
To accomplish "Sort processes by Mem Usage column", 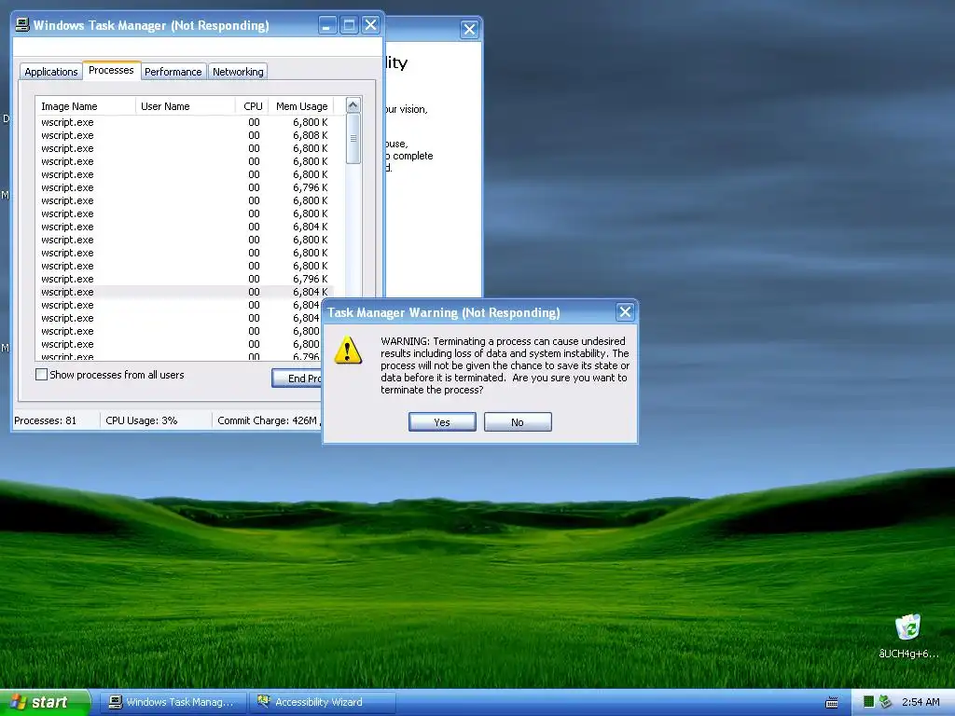I will click(301, 106).
